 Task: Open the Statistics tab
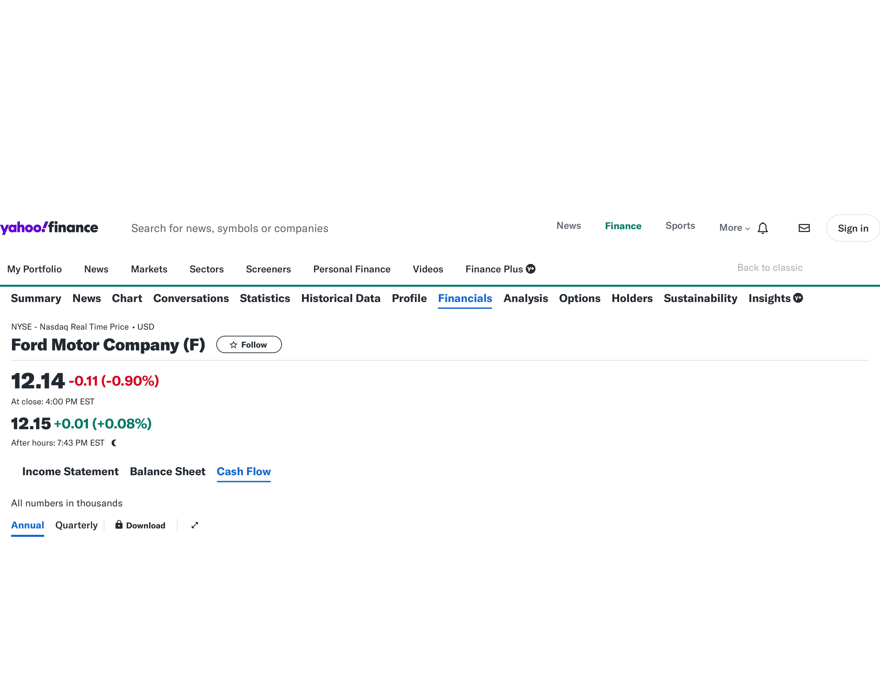[x=265, y=298]
